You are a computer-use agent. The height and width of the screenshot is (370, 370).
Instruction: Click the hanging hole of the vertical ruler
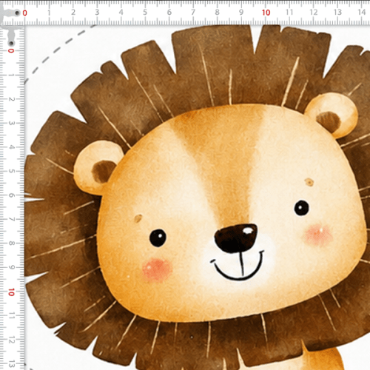[11, 44]
